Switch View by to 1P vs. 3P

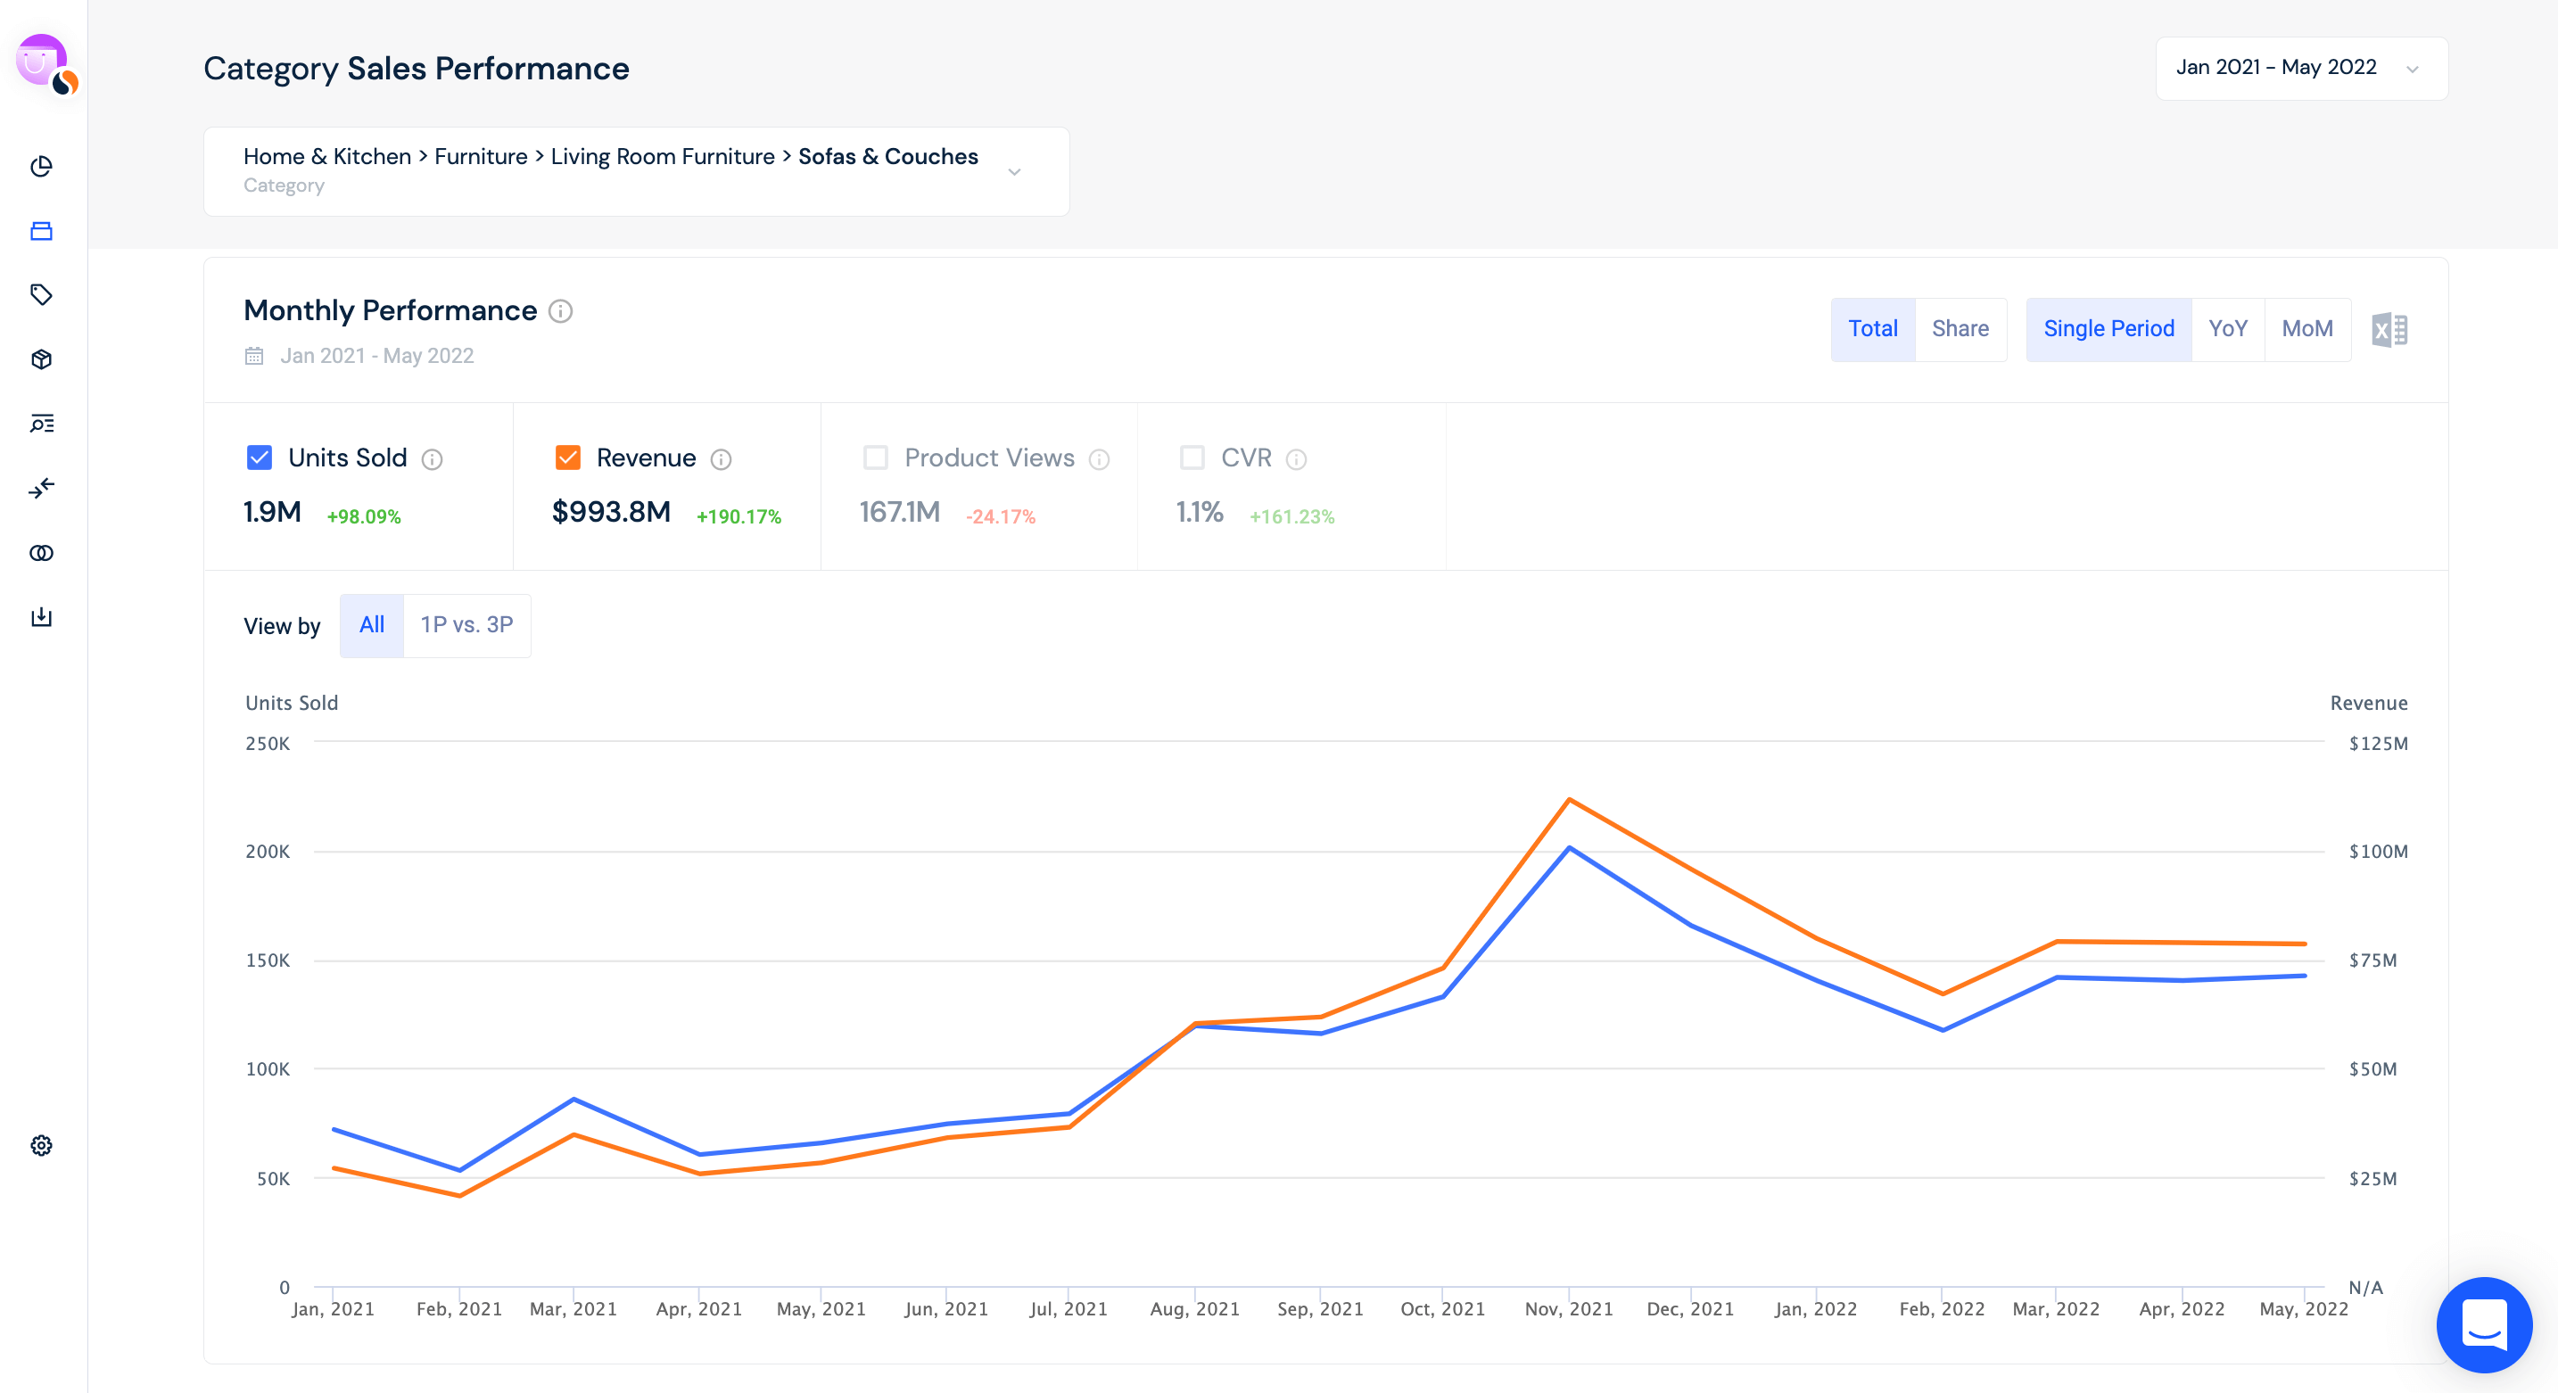point(466,625)
